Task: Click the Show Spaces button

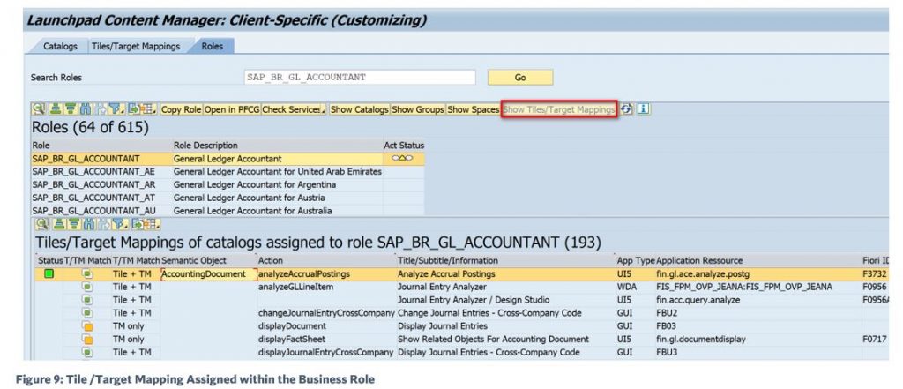Action: click(x=473, y=108)
